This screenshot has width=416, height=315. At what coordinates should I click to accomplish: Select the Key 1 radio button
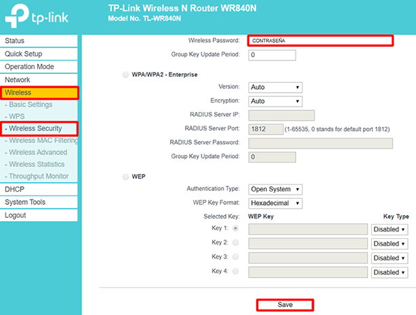(235, 228)
